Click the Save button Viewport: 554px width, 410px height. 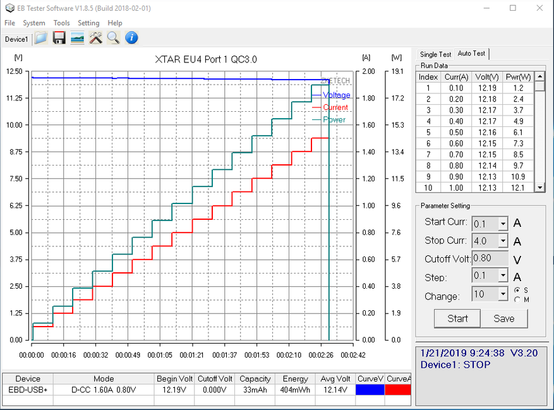pos(504,318)
